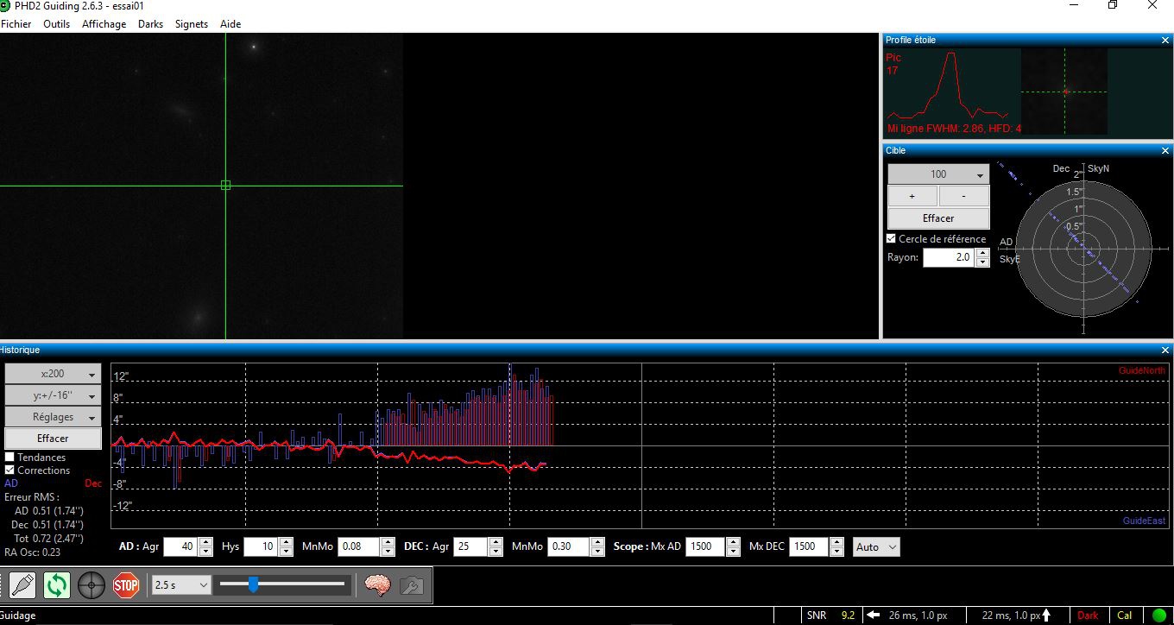
Task: Toggle the Tendances checkbox
Action: pos(9,458)
